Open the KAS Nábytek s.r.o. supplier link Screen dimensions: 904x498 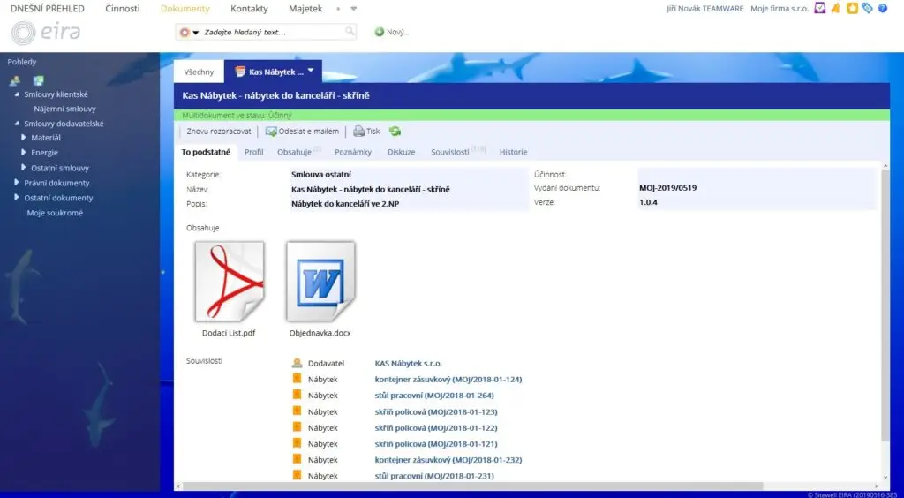coord(408,363)
